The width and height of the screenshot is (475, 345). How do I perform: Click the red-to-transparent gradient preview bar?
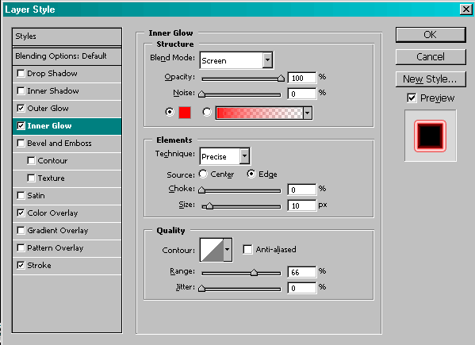[x=259, y=113]
